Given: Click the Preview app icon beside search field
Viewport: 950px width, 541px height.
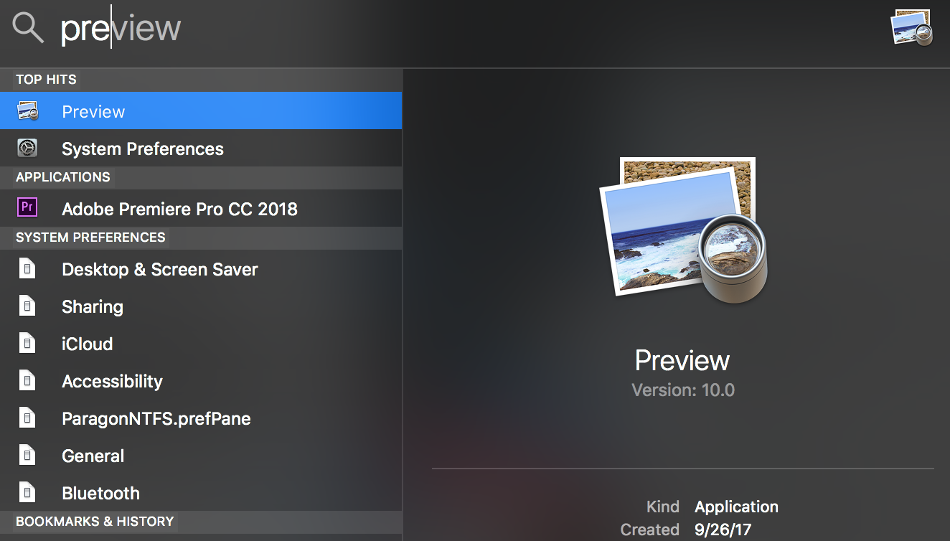Looking at the screenshot, I should [x=912, y=28].
